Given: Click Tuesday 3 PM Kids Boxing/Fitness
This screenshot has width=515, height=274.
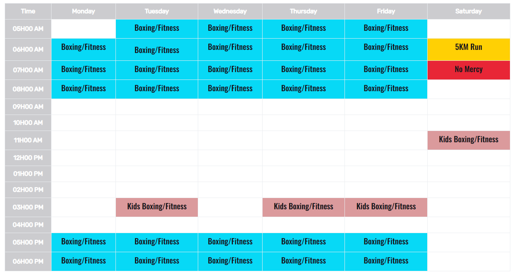Looking at the screenshot, I should (x=157, y=207).
